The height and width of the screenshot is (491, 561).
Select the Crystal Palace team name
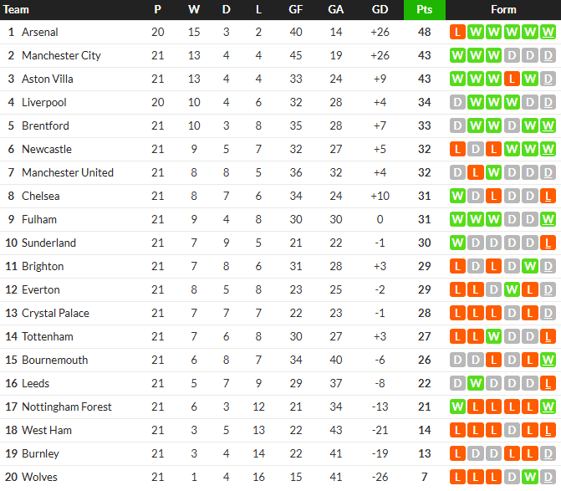(55, 313)
